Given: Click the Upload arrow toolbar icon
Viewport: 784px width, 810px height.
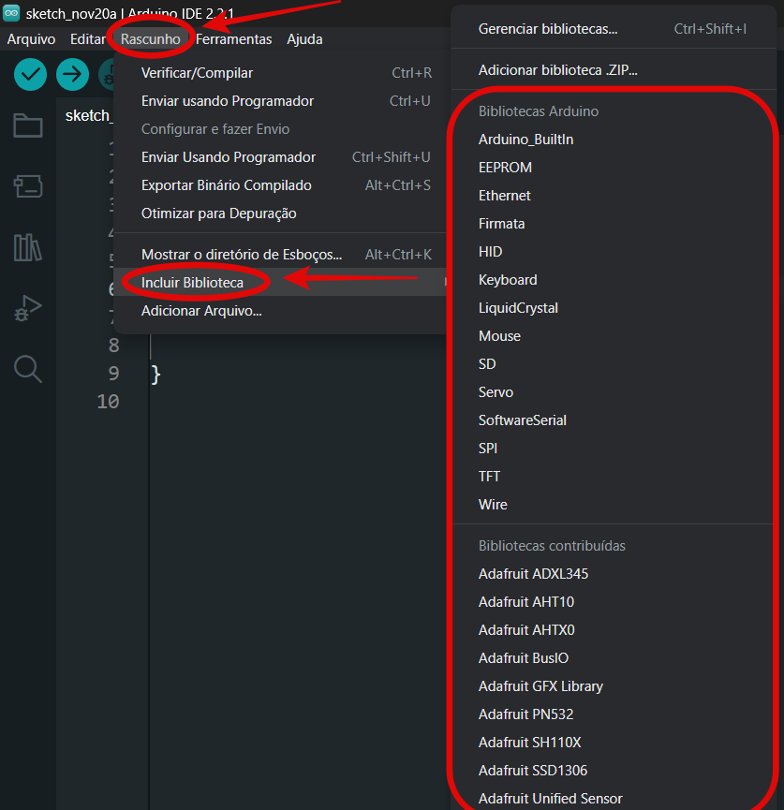Looking at the screenshot, I should point(72,75).
